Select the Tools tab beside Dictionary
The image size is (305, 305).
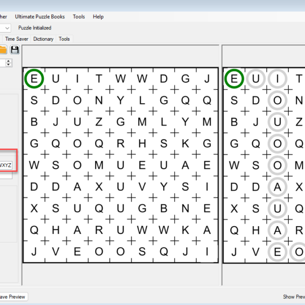pyautogui.click(x=64, y=39)
